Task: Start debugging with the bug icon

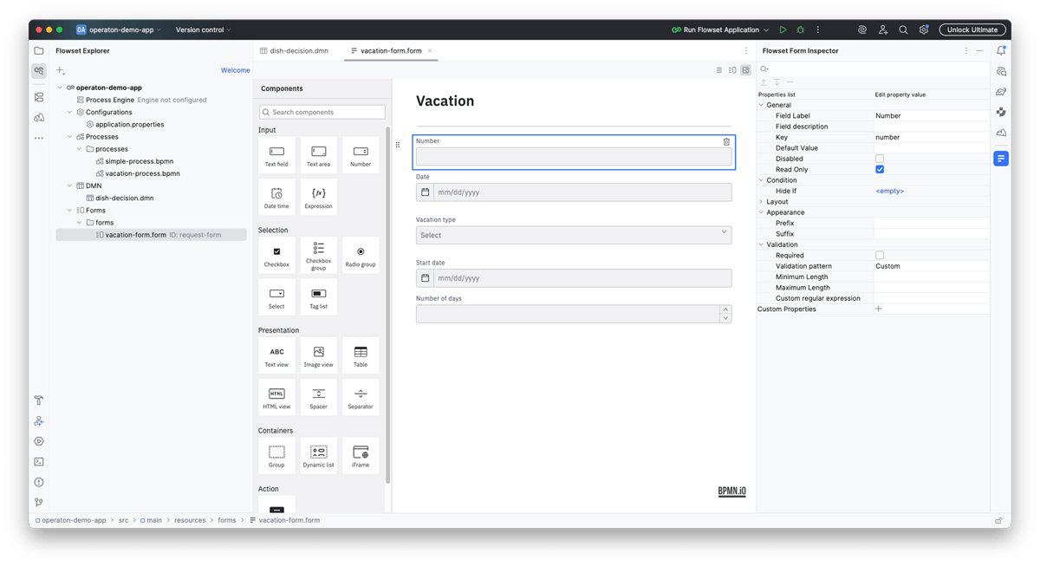Action: (800, 29)
